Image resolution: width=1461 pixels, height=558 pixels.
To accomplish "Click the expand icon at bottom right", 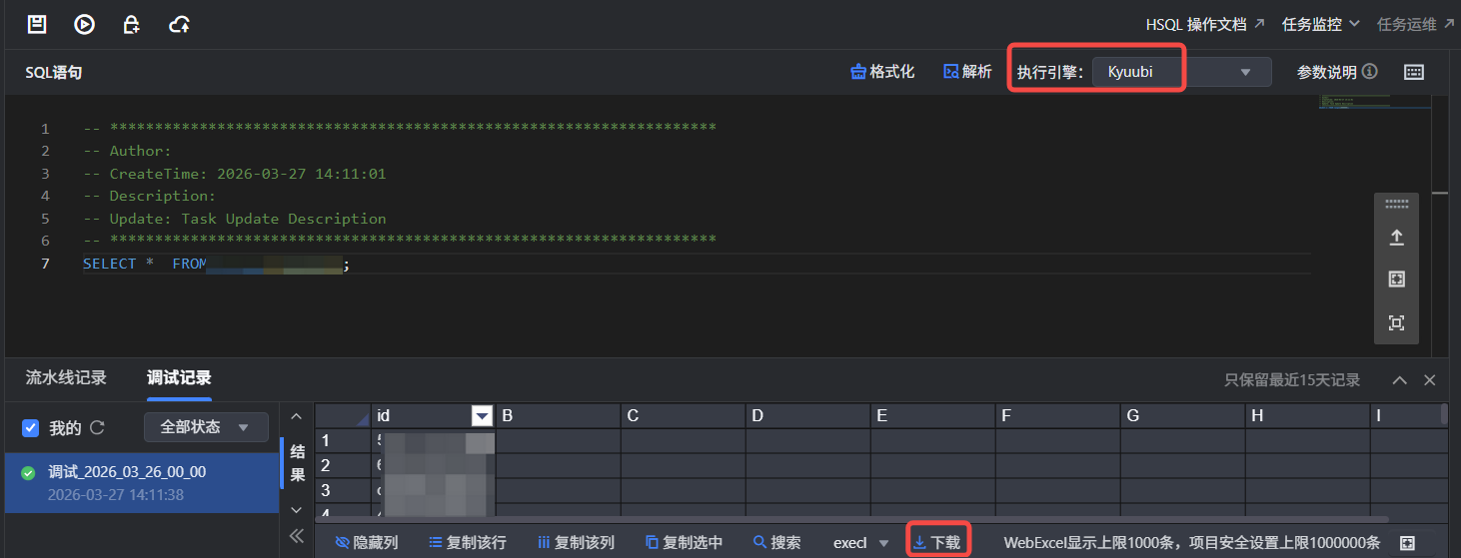I will coord(1407,543).
